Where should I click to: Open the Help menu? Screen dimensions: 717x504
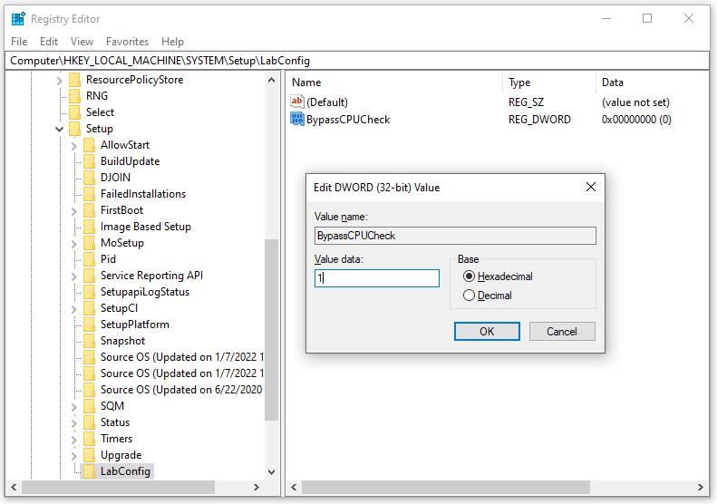click(172, 42)
